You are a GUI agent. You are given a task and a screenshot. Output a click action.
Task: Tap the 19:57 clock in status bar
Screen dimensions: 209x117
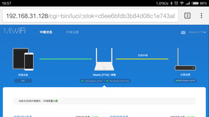[x=6, y=3]
